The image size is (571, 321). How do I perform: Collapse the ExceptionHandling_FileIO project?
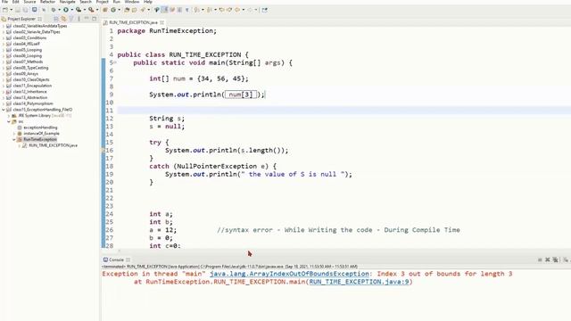point(4,110)
